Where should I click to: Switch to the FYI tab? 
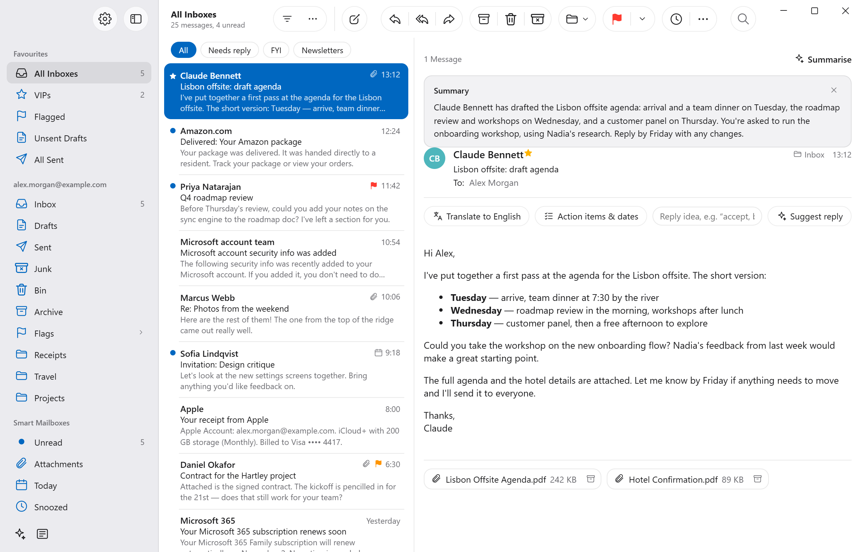[276, 50]
